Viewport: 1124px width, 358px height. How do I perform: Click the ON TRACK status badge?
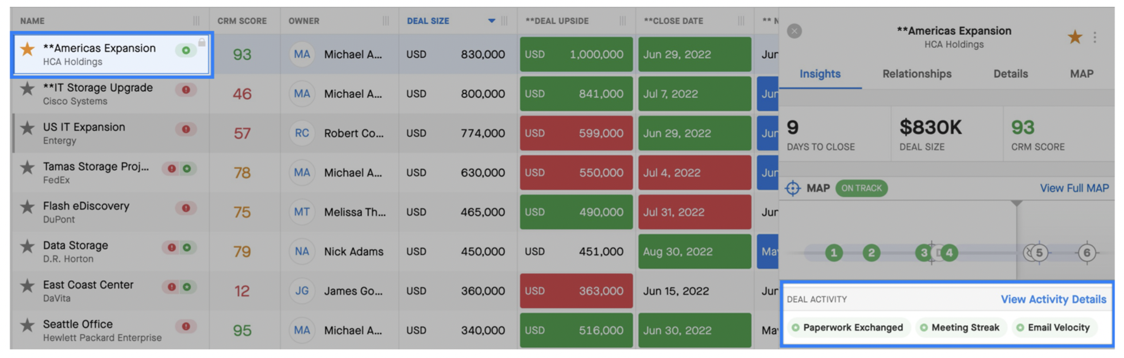point(861,188)
